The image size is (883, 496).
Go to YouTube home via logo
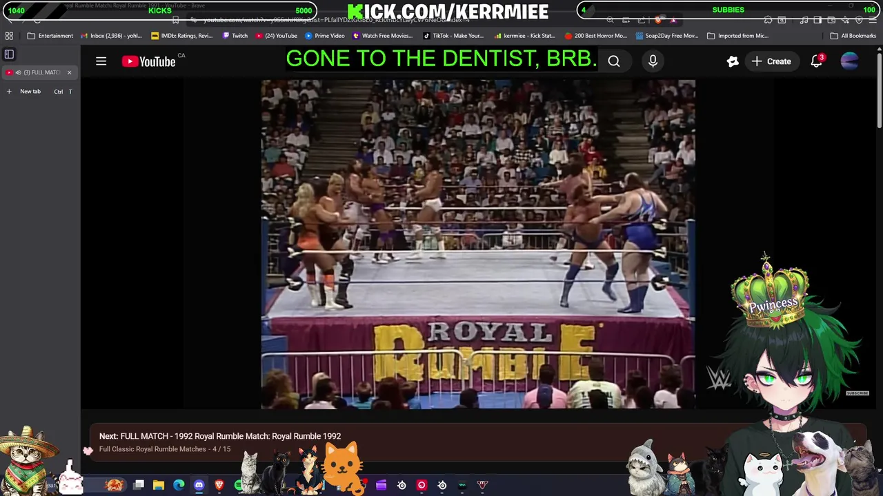(x=149, y=61)
